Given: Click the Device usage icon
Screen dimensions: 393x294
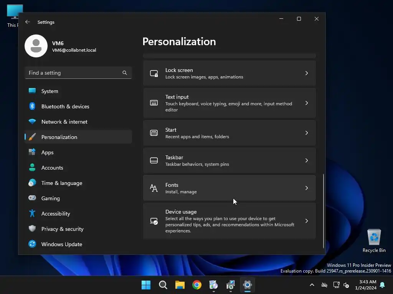Looking at the screenshot, I should click(x=154, y=221).
